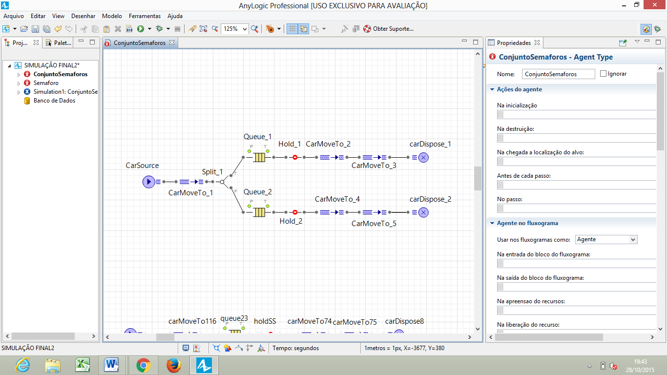Run the simulation model
This screenshot has height=375, width=667.
pos(140,29)
